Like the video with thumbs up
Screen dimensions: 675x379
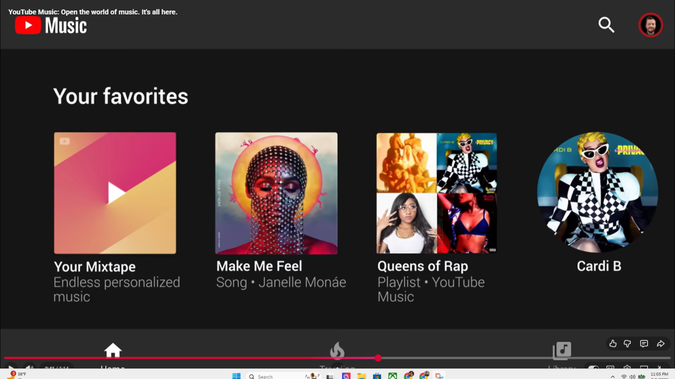pos(613,343)
